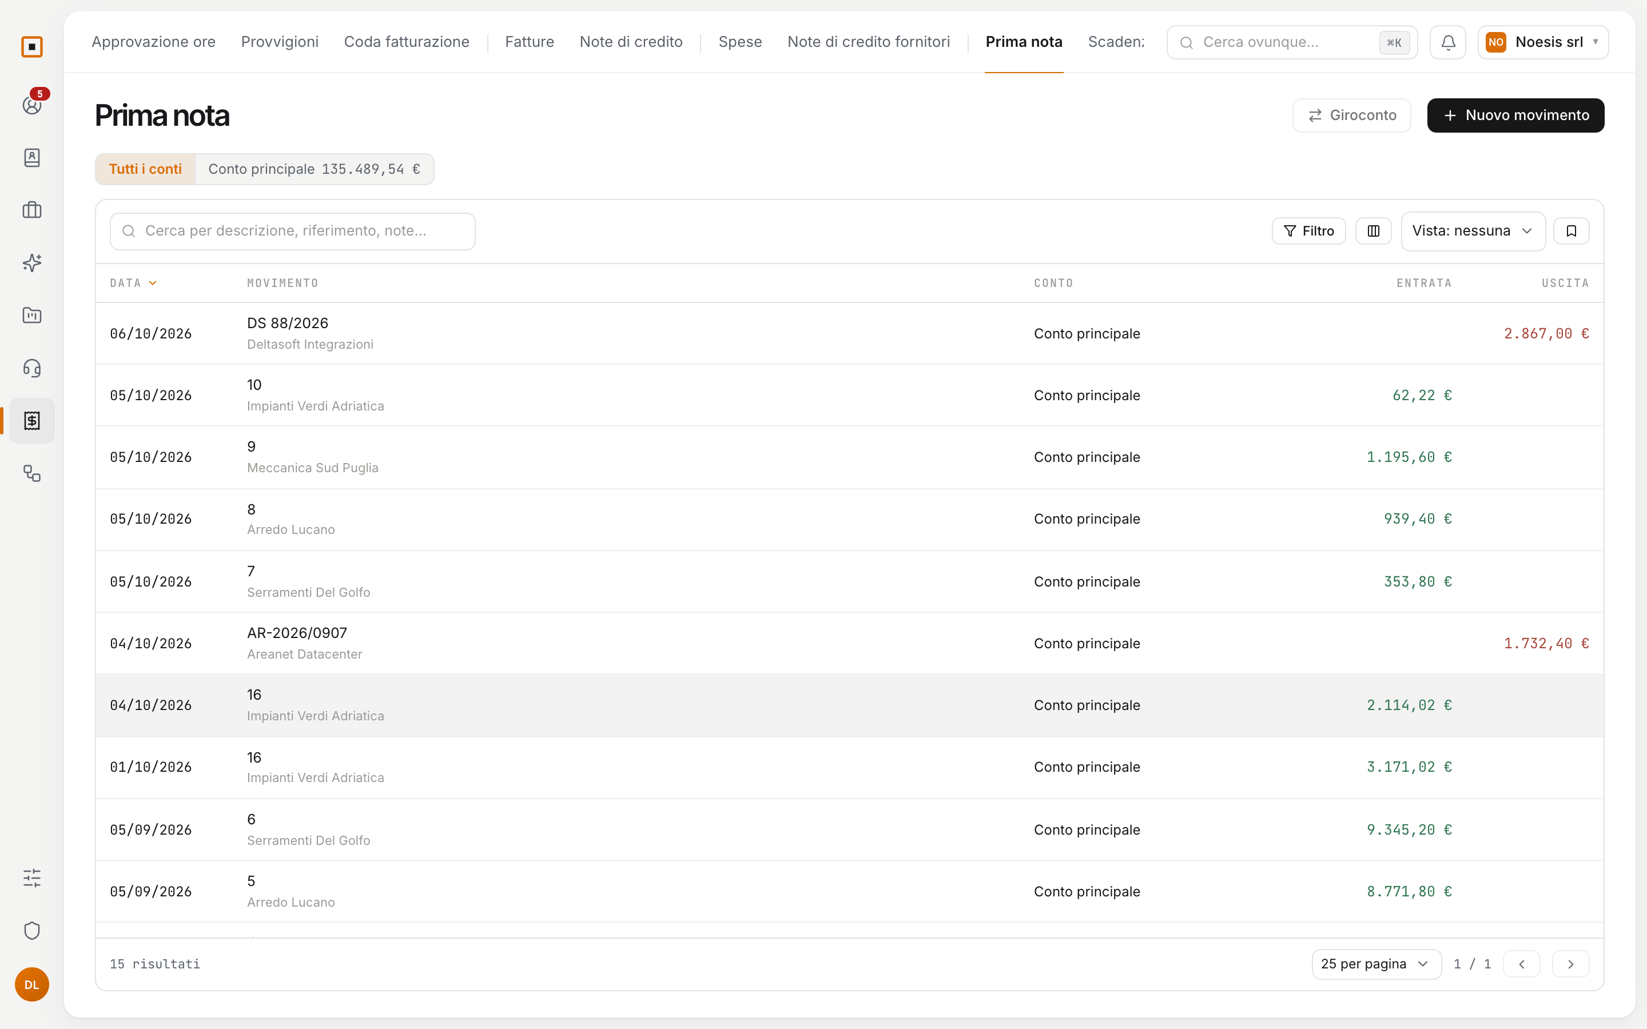Open the shield sidebar icon
Image resolution: width=1647 pixels, height=1029 pixels.
point(32,930)
